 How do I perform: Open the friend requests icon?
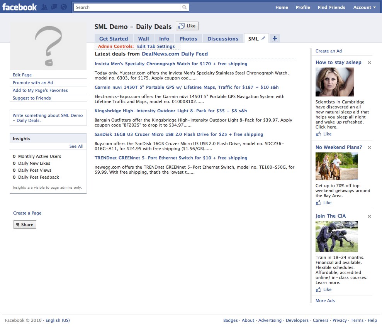click(x=44, y=7)
